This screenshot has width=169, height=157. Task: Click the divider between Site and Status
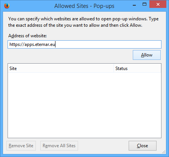(114, 69)
